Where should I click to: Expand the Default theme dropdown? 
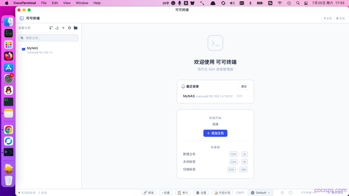pos(260,193)
